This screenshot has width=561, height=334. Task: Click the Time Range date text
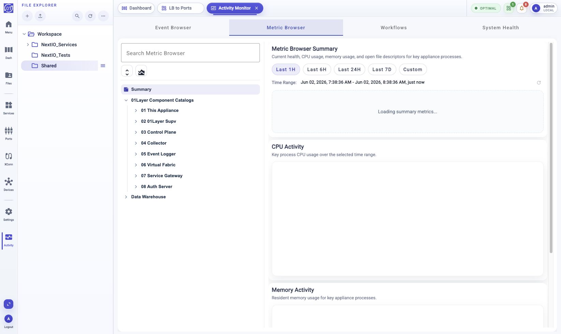[x=363, y=82]
